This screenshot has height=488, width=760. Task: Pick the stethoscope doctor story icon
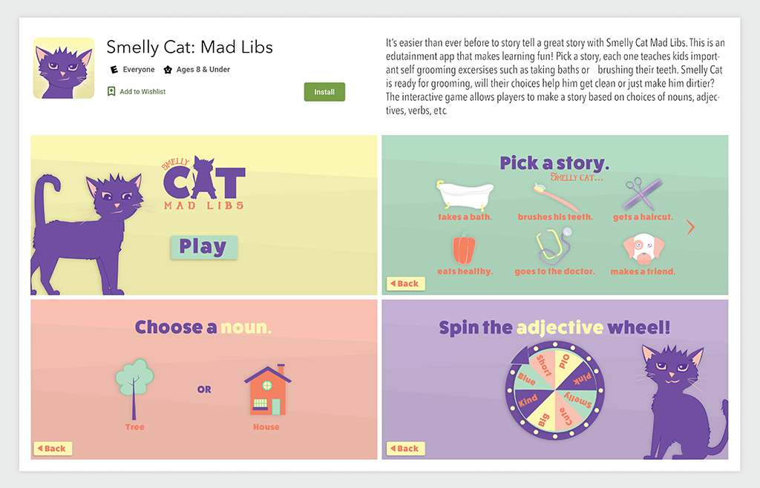tap(555, 245)
